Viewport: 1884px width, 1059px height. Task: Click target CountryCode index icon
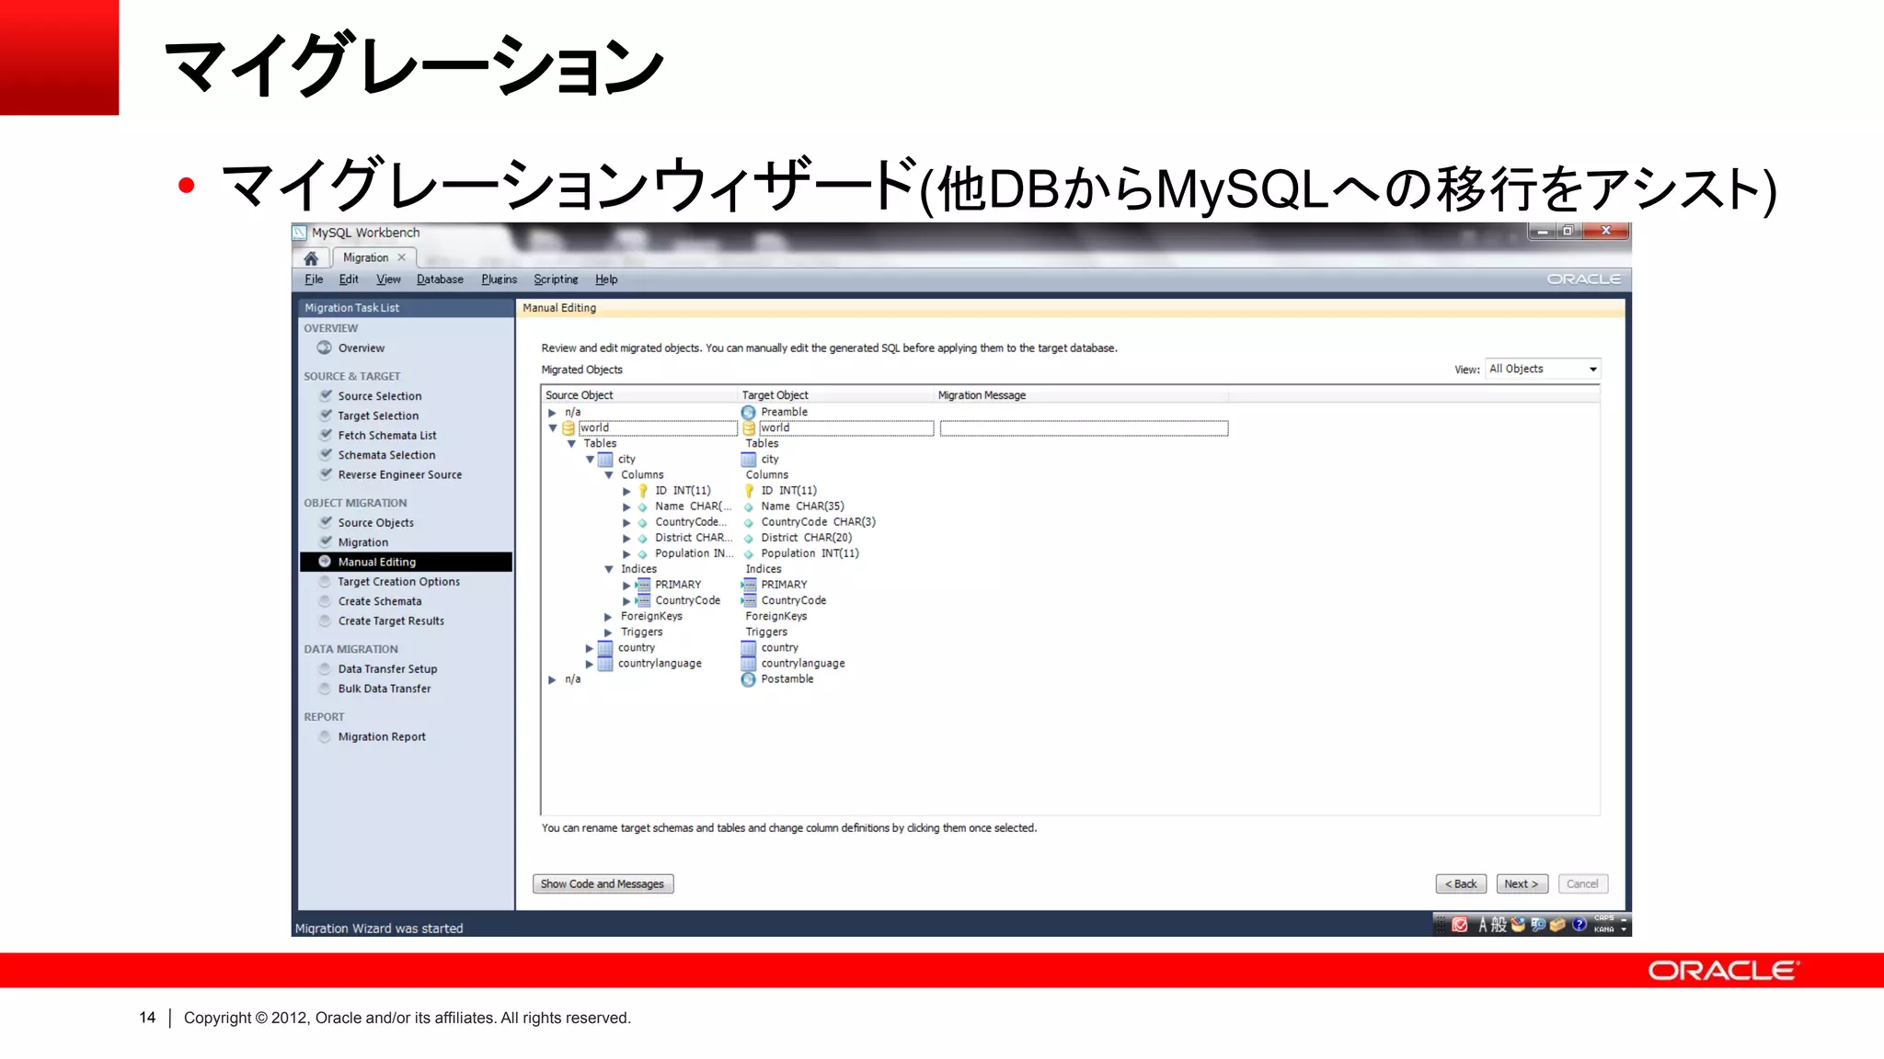[x=749, y=600]
